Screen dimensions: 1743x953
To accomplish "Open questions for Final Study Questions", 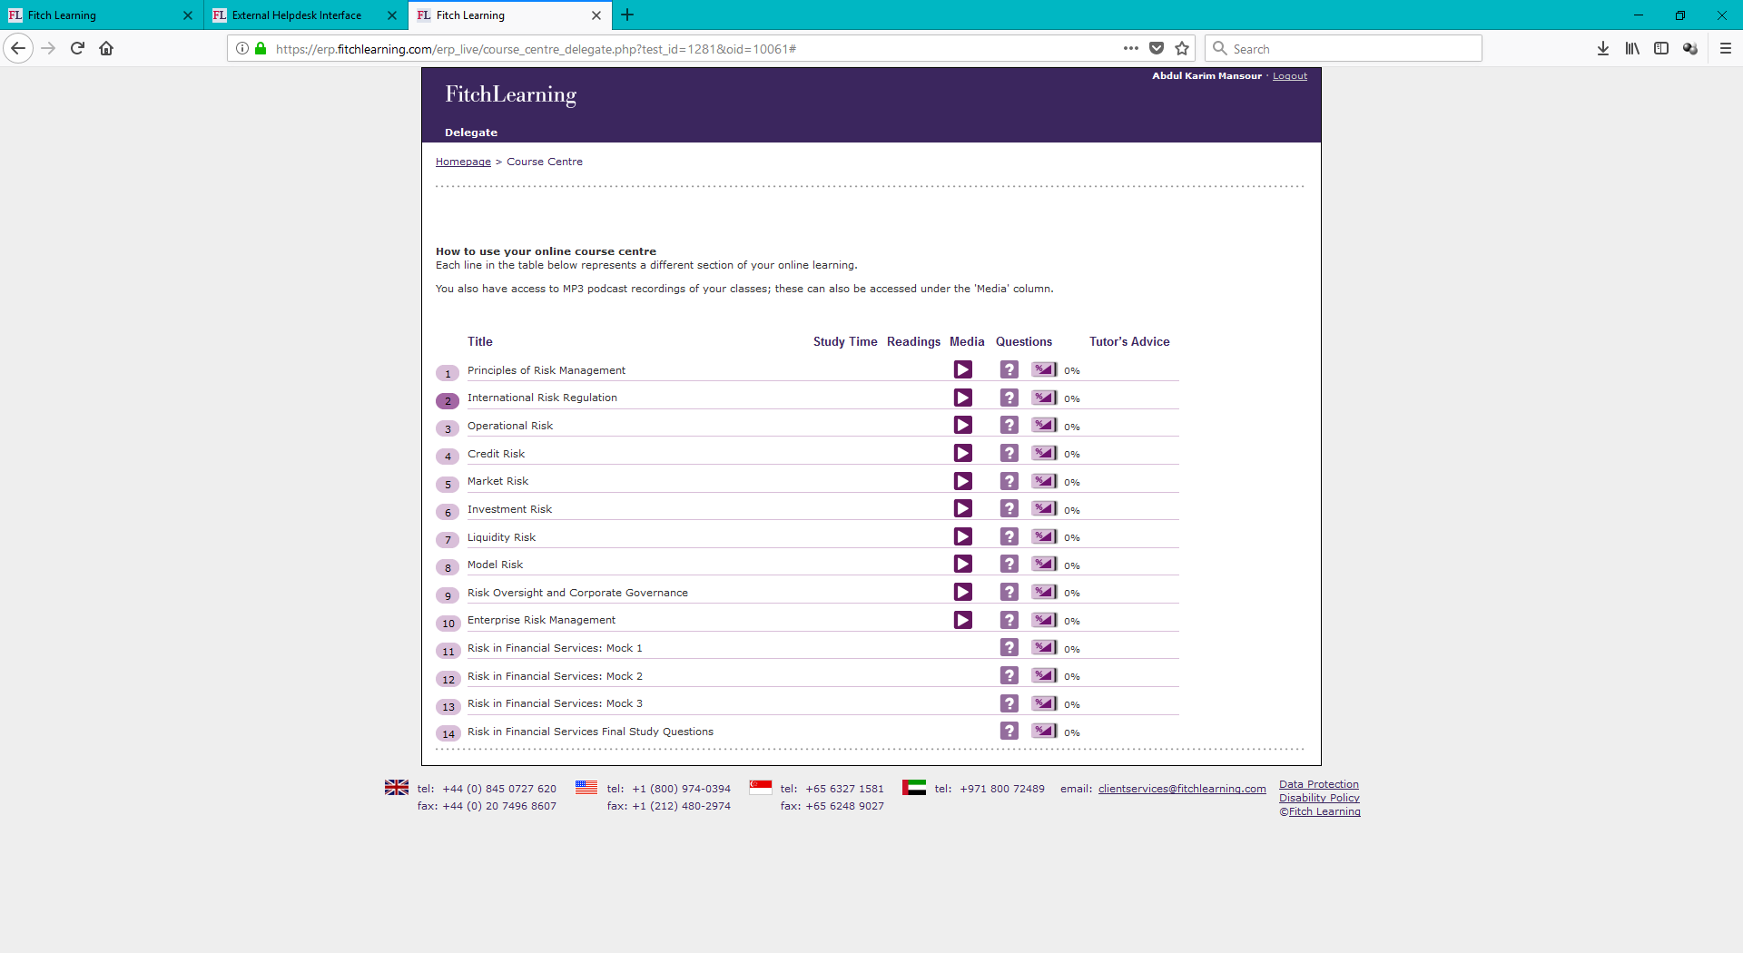I will click(x=1009, y=731).
